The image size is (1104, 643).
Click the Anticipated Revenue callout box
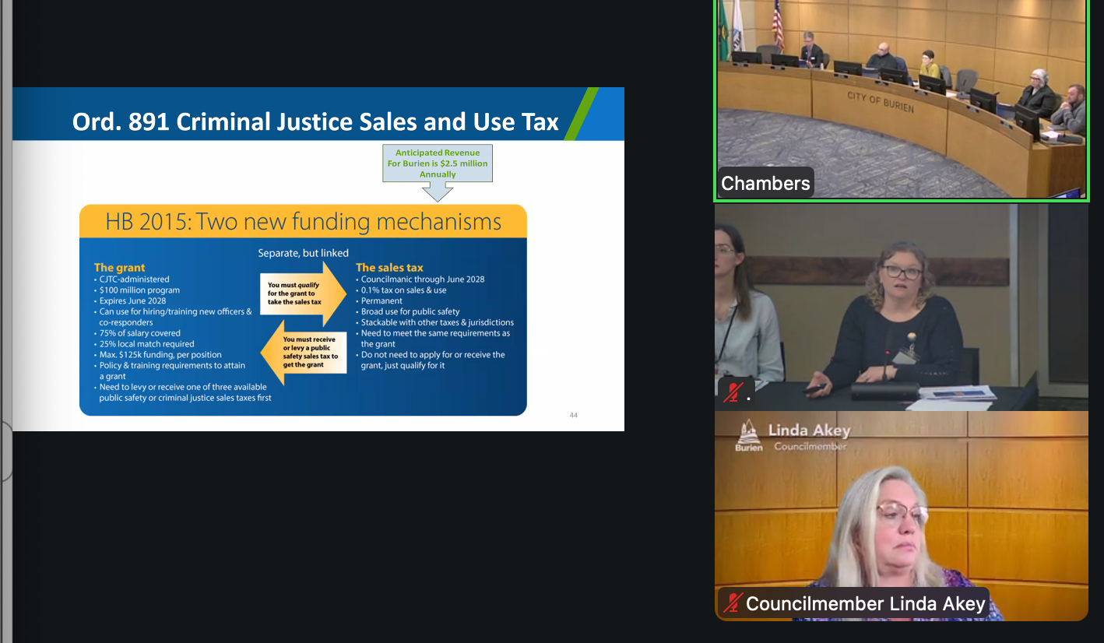point(438,163)
